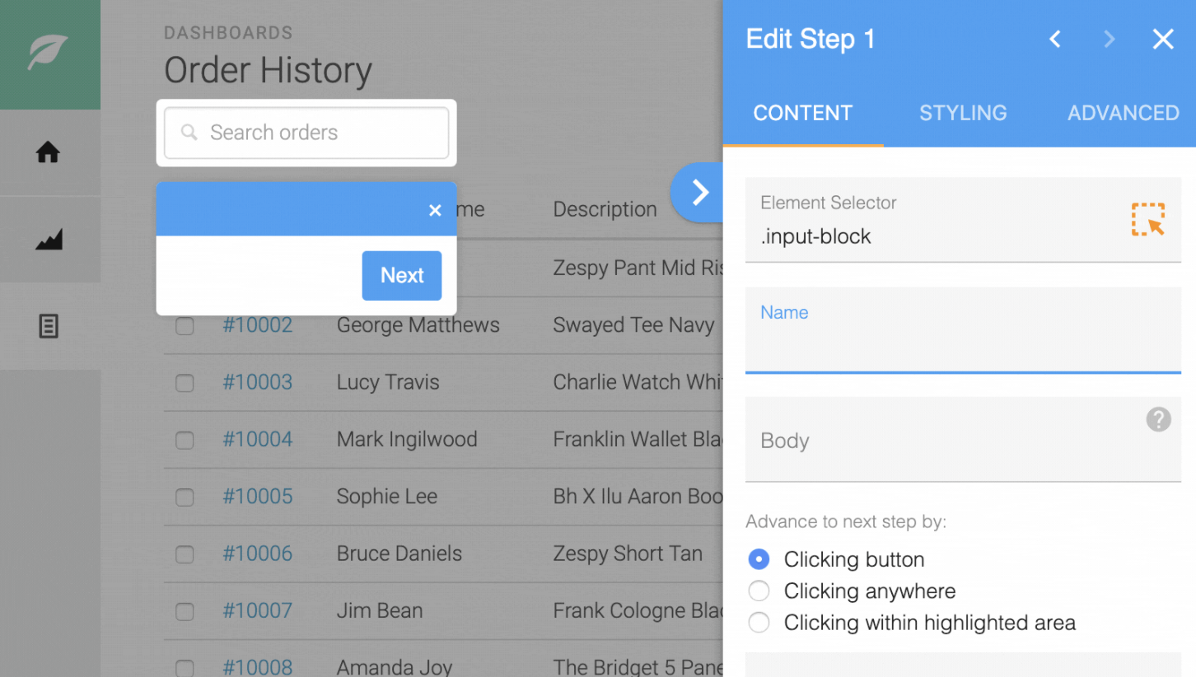Switch to the Styling tab
This screenshot has height=677, width=1196.
[x=963, y=113]
